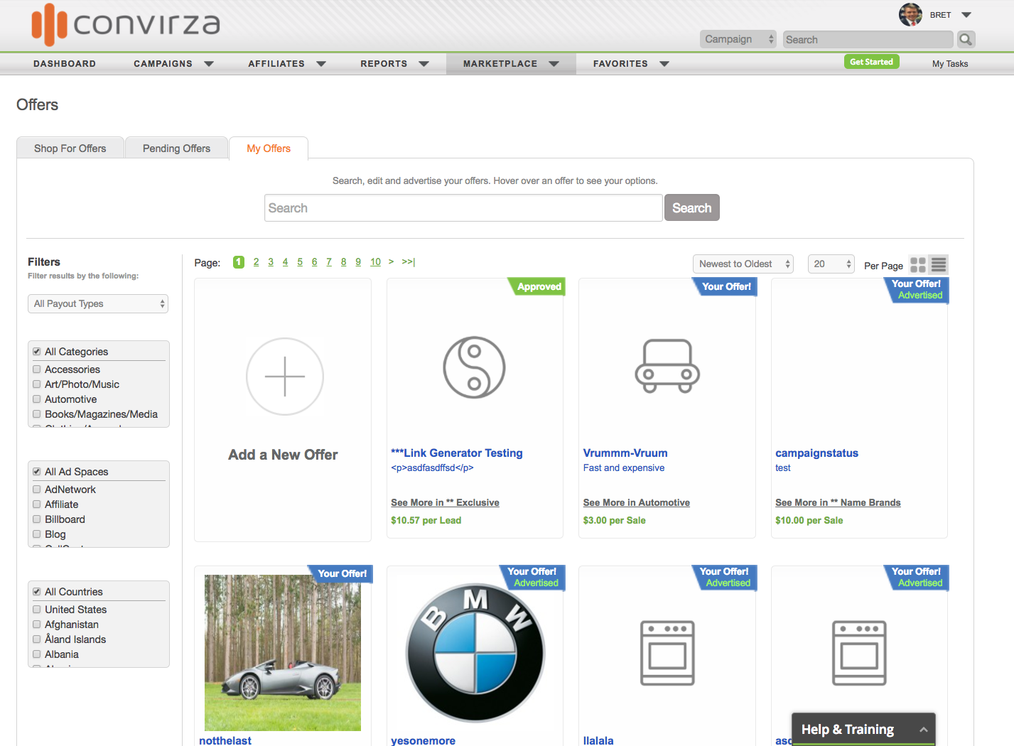Image resolution: width=1014 pixels, height=746 pixels.
Task: Click the magnifier search icon in header
Action: coord(966,40)
